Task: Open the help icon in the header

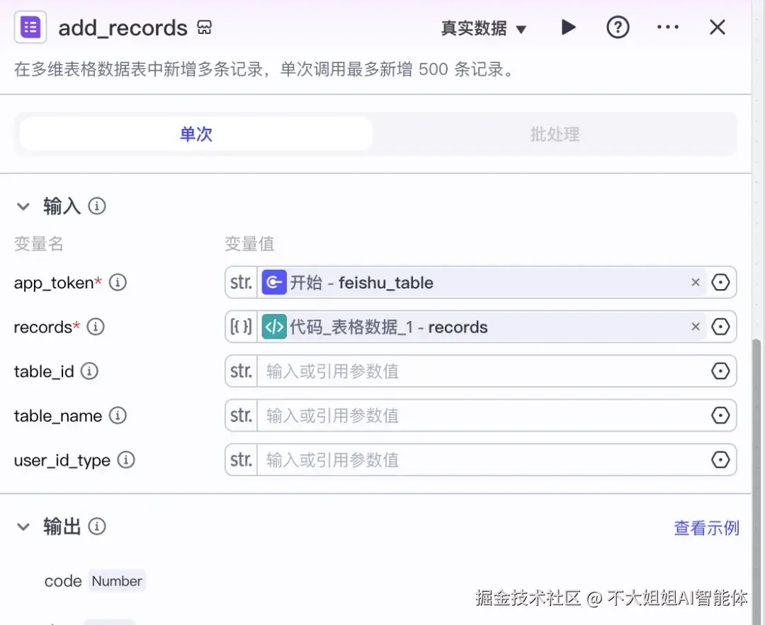Action: (618, 27)
